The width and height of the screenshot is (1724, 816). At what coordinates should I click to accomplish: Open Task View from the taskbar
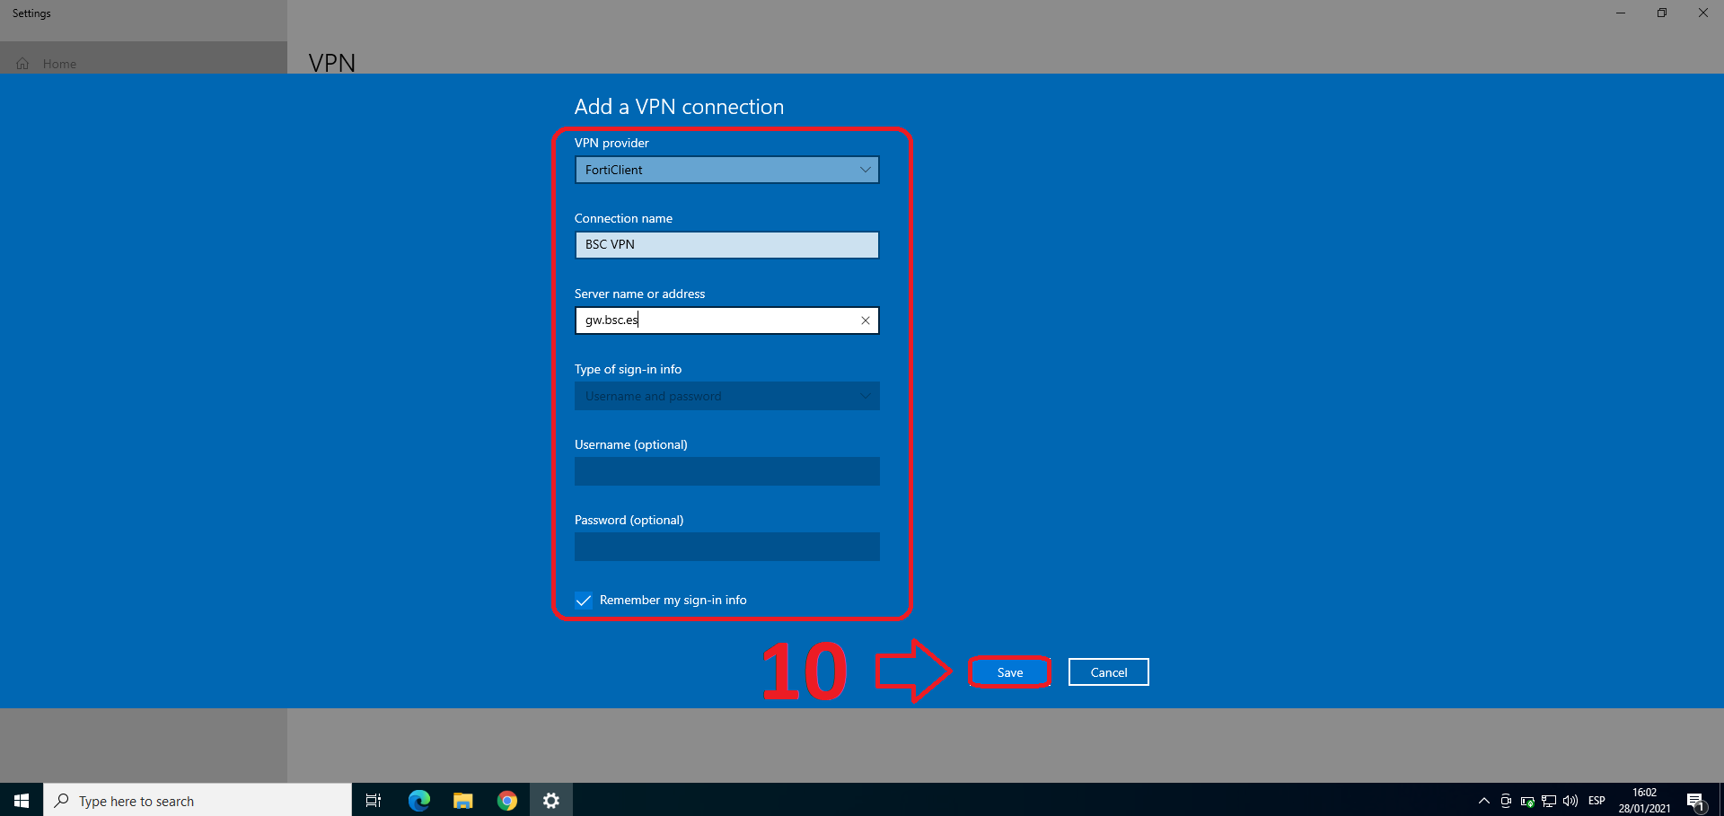click(x=374, y=800)
